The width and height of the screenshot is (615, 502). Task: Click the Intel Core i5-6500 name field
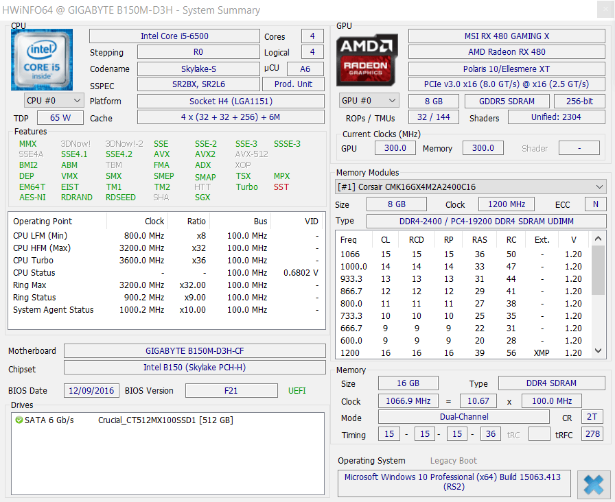pos(174,36)
